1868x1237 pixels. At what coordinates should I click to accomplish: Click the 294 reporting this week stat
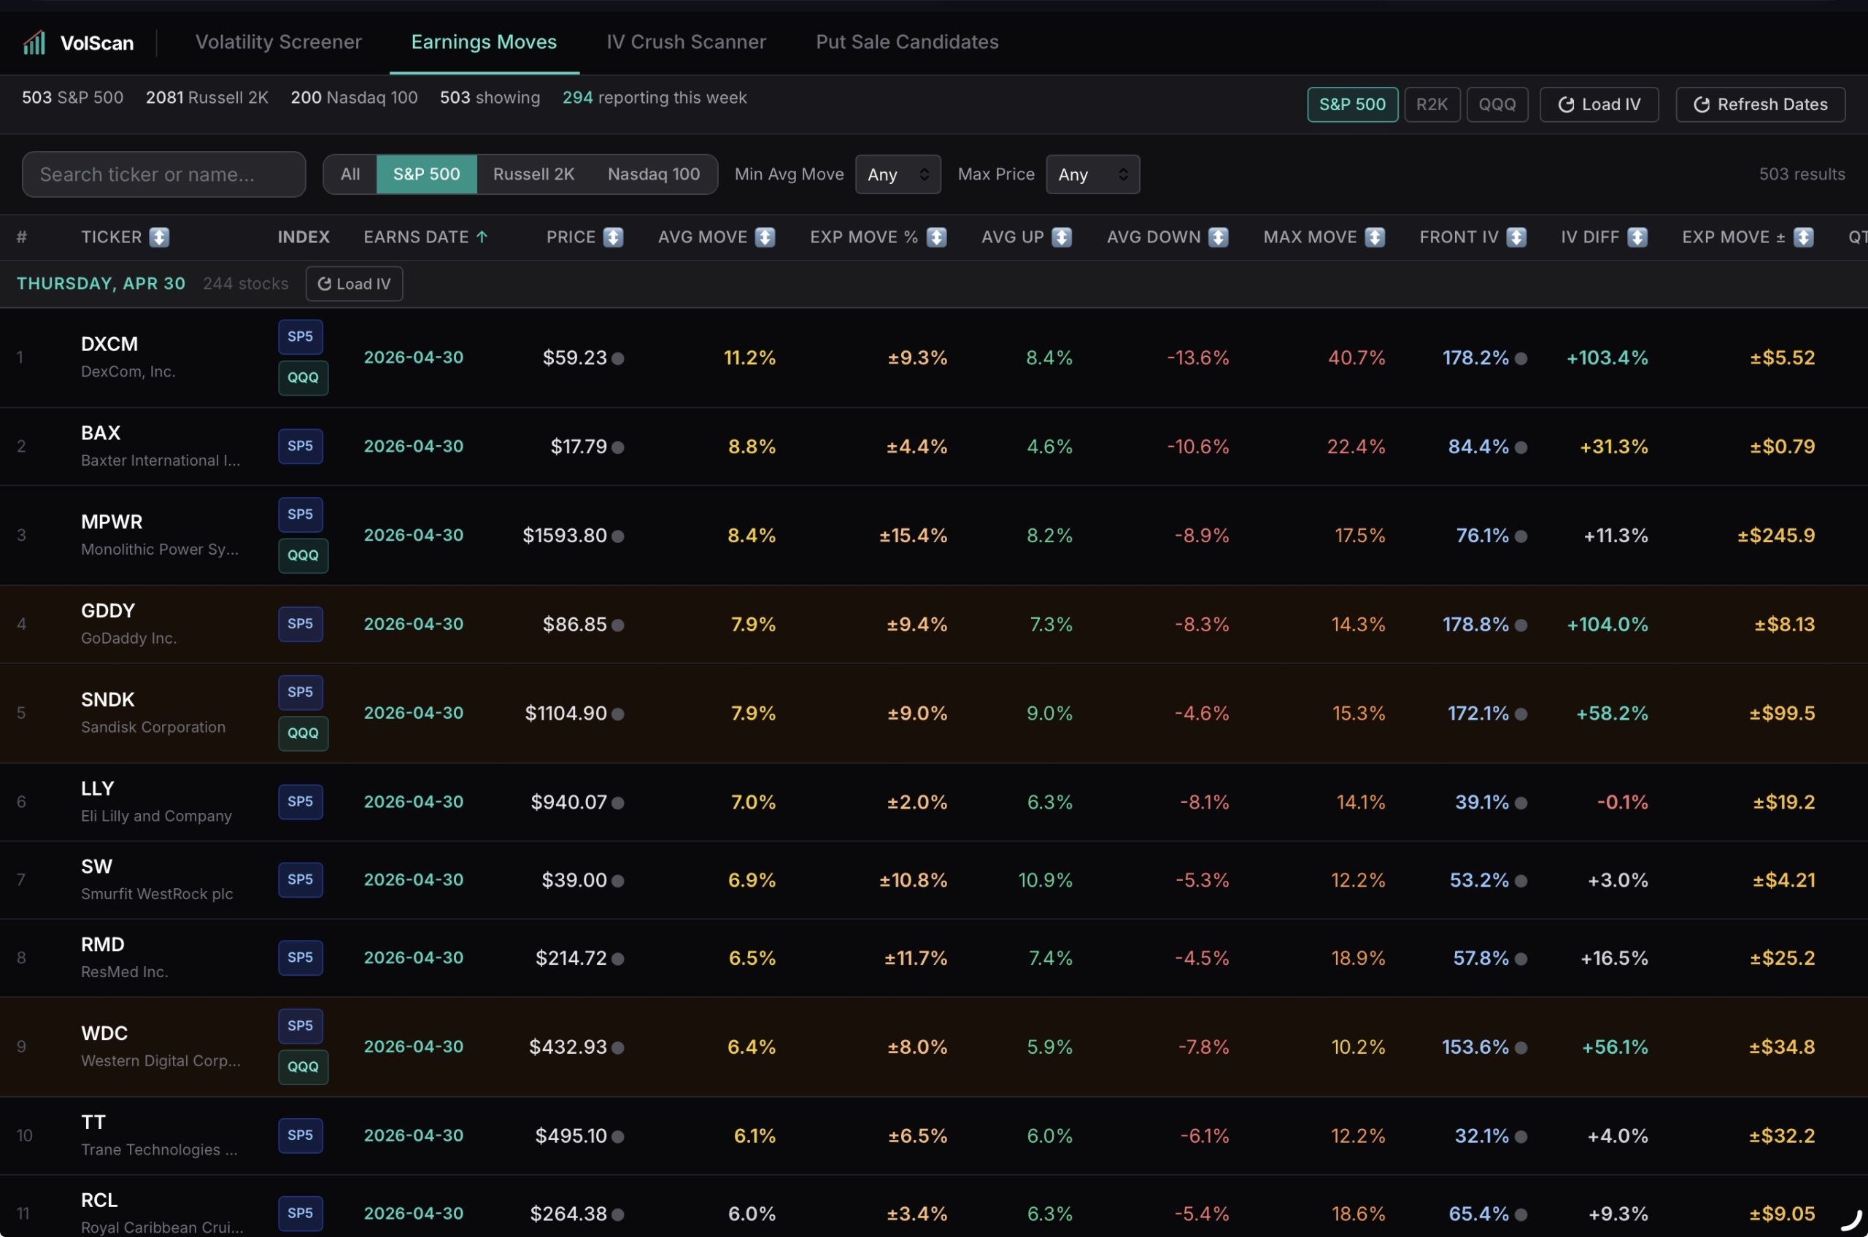point(654,98)
